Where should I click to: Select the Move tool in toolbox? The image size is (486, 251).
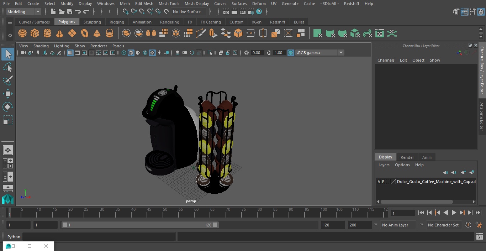8,94
